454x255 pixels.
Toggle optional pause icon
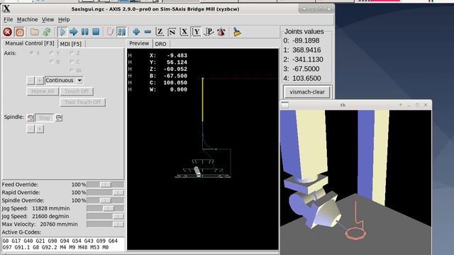tap(121, 32)
